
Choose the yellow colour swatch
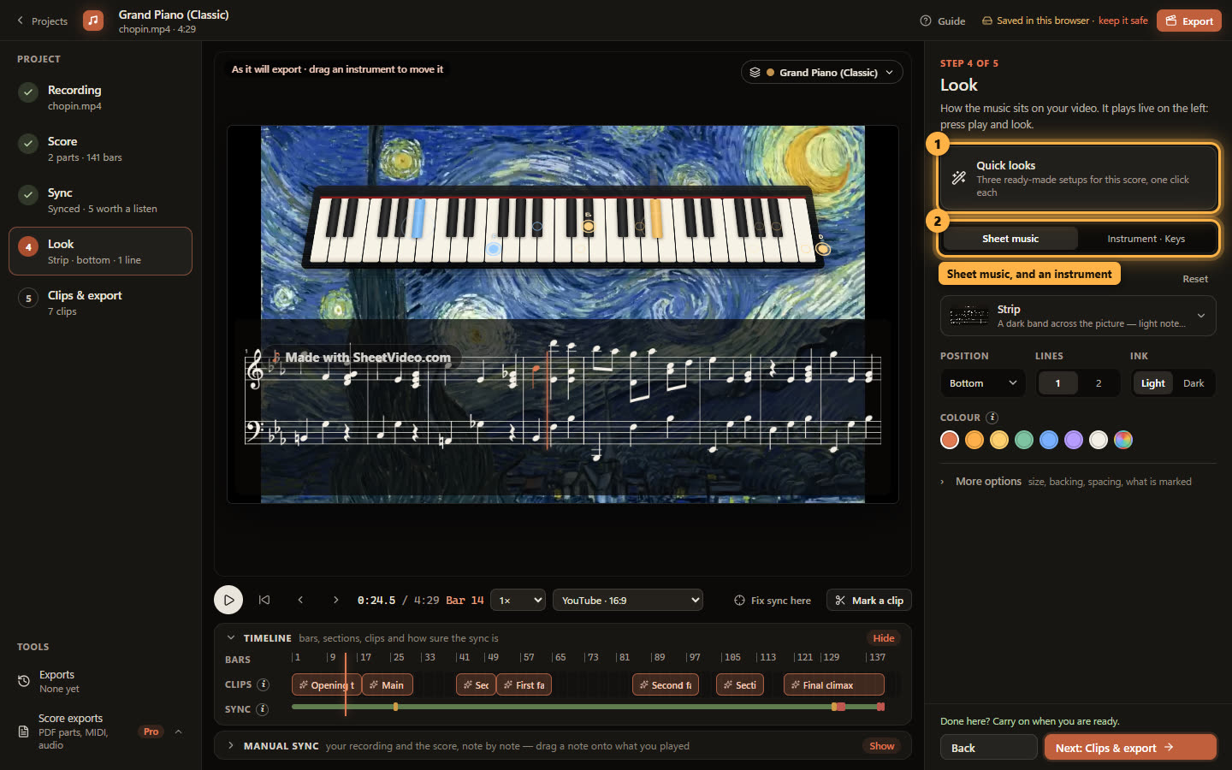999,440
